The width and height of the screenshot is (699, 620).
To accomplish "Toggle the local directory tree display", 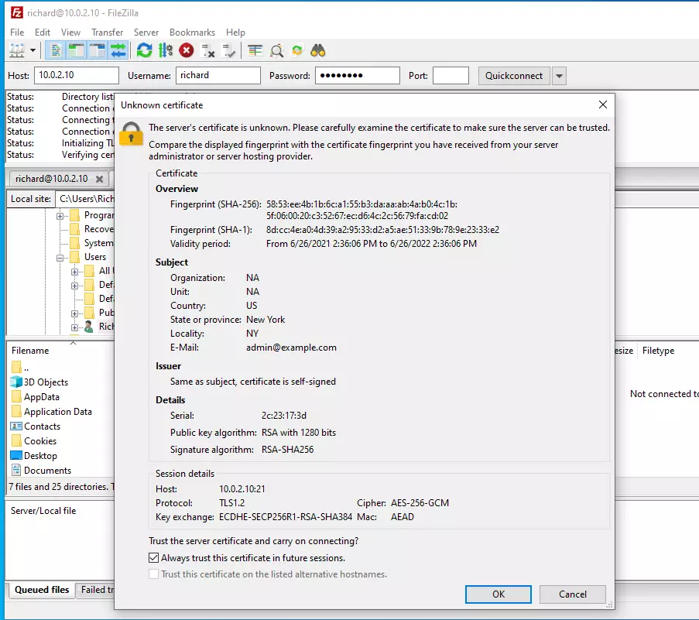I will (x=77, y=51).
